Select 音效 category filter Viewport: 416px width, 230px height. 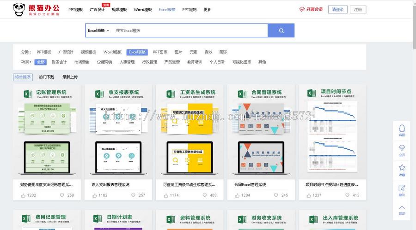click(208, 52)
